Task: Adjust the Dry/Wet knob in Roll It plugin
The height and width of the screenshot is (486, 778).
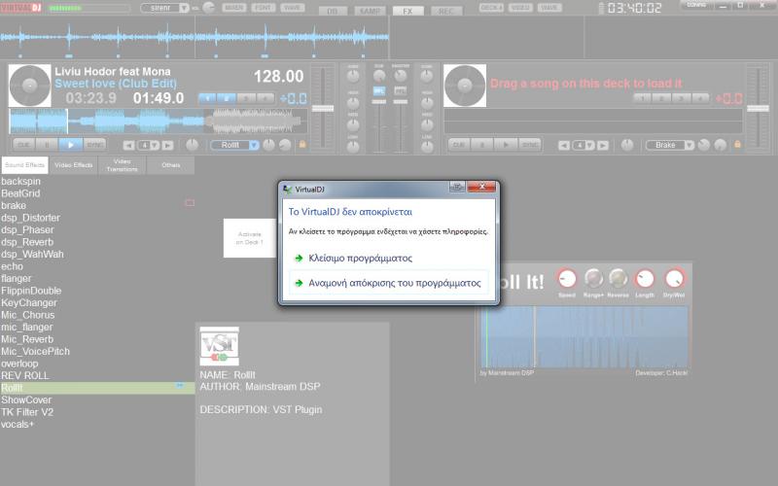Action: click(x=674, y=279)
